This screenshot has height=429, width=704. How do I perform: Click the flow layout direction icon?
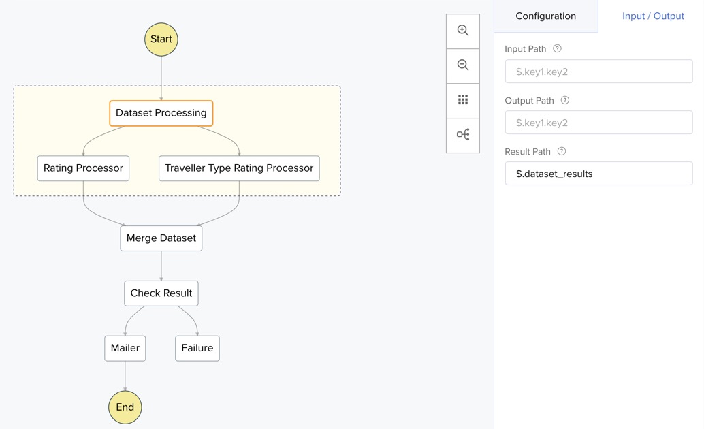pyautogui.click(x=463, y=135)
